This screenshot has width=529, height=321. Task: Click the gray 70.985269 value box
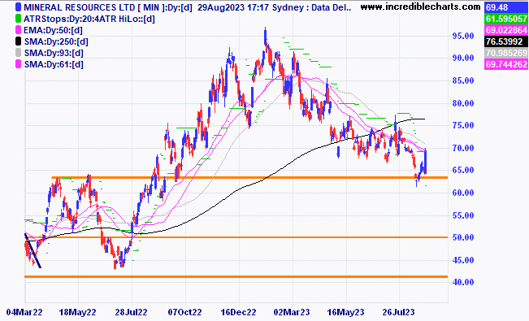pos(505,53)
